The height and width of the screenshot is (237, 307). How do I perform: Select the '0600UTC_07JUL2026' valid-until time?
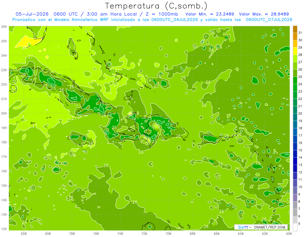click(269, 20)
